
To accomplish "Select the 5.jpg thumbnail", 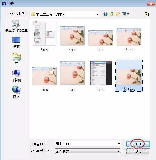I will [x=44, y=76].
